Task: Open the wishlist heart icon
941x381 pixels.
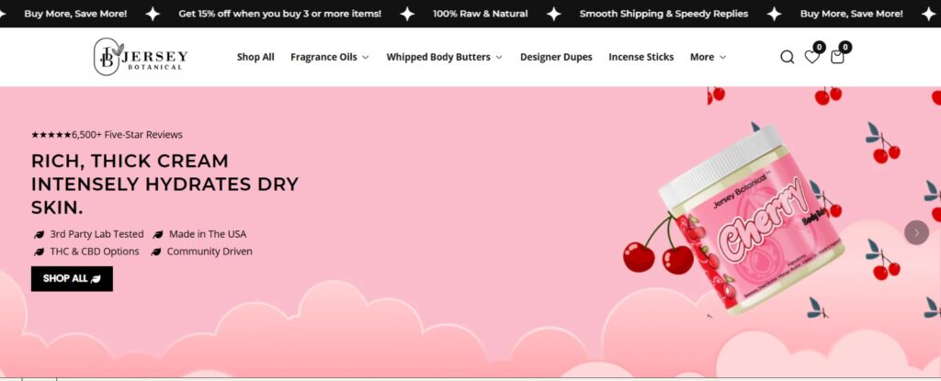Action: 812,57
